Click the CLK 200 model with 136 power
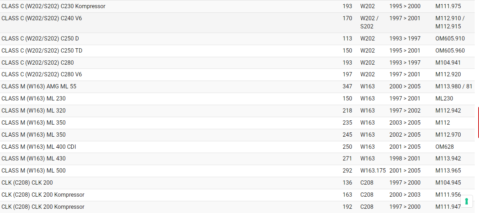Image resolution: width=479 pixels, height=213 pixels. (x=27, y=182)
